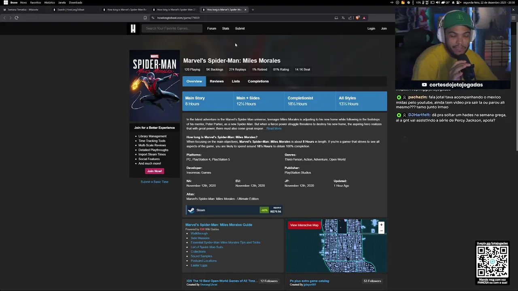Open the Submit link in header
518x291 pixels.
click(x=240, y=28)
